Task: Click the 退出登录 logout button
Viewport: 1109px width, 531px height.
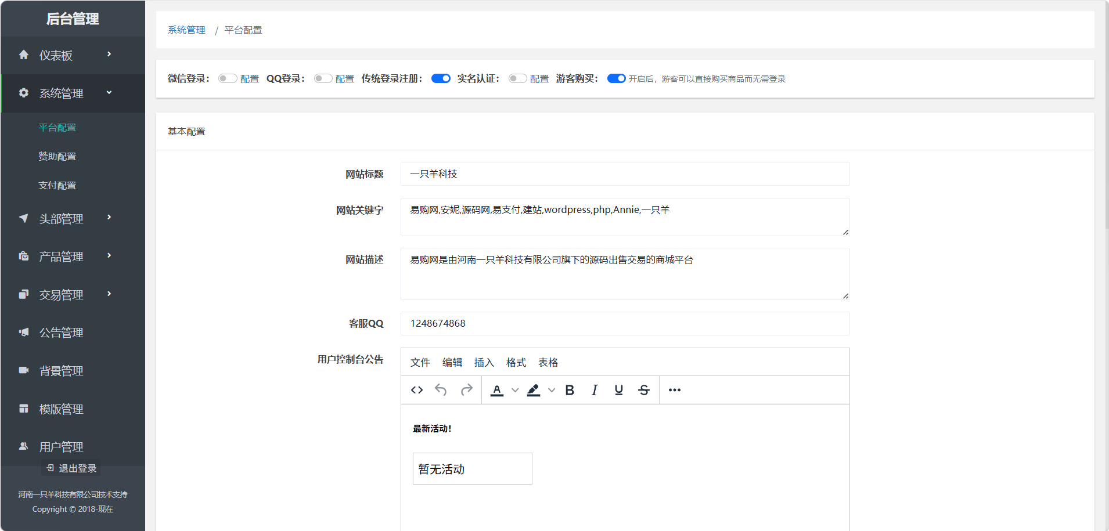Action: (71, 468)
